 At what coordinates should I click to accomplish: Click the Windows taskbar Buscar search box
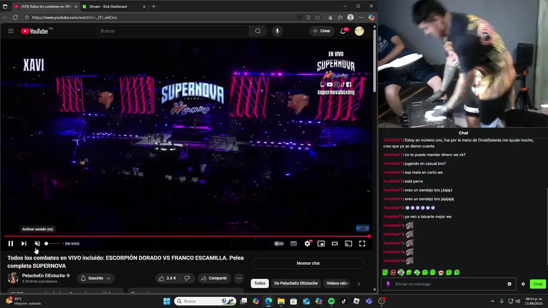205,301
